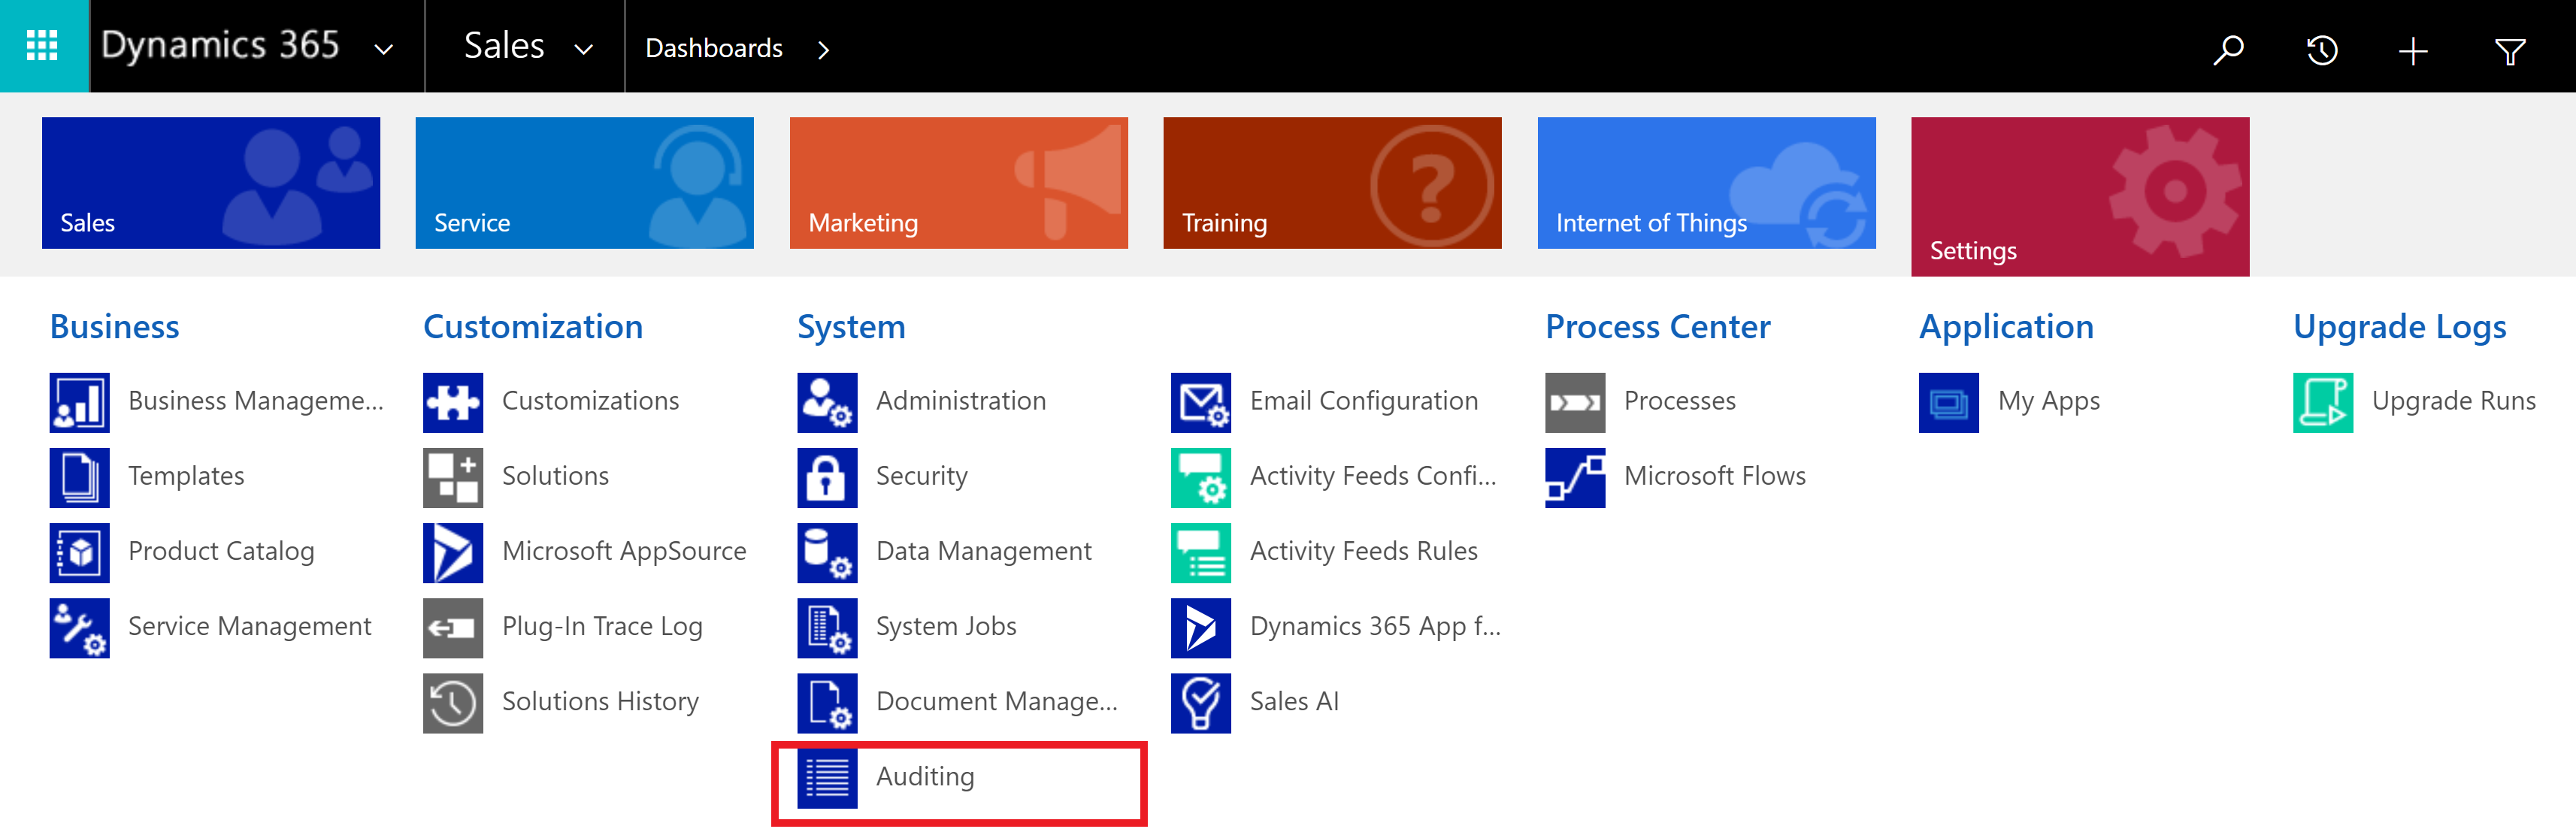Click the Solutions icon
2576x832 pixels.
[x=453, y=477]
